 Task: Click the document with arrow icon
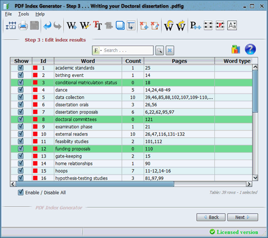[x=131, y=25]
